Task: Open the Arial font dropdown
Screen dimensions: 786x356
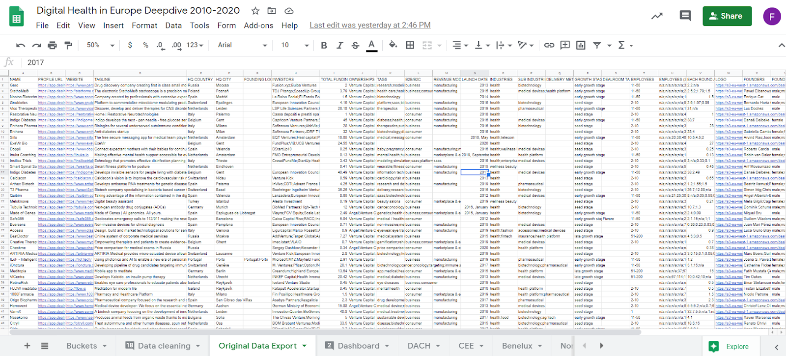Action: tap(243, 45)
